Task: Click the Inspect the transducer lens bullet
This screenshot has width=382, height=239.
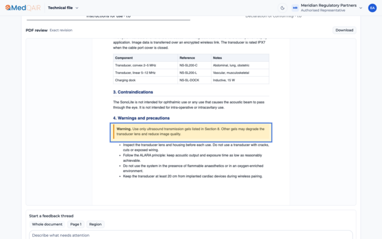Action: coord(196,147)
